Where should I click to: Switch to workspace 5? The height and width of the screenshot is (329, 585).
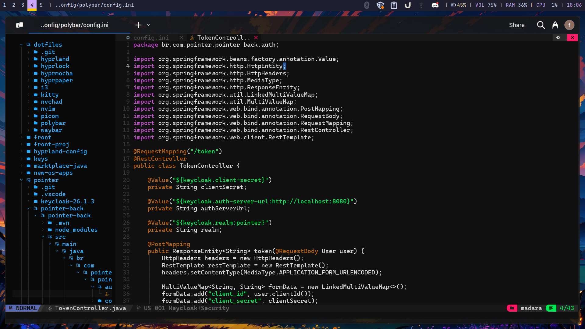[x=41, y=5]
